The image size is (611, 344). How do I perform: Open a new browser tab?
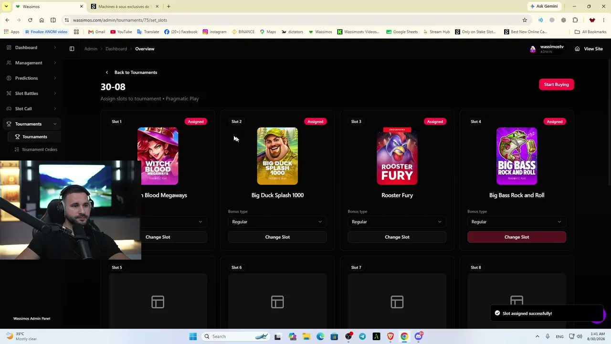tap(169, 6)
